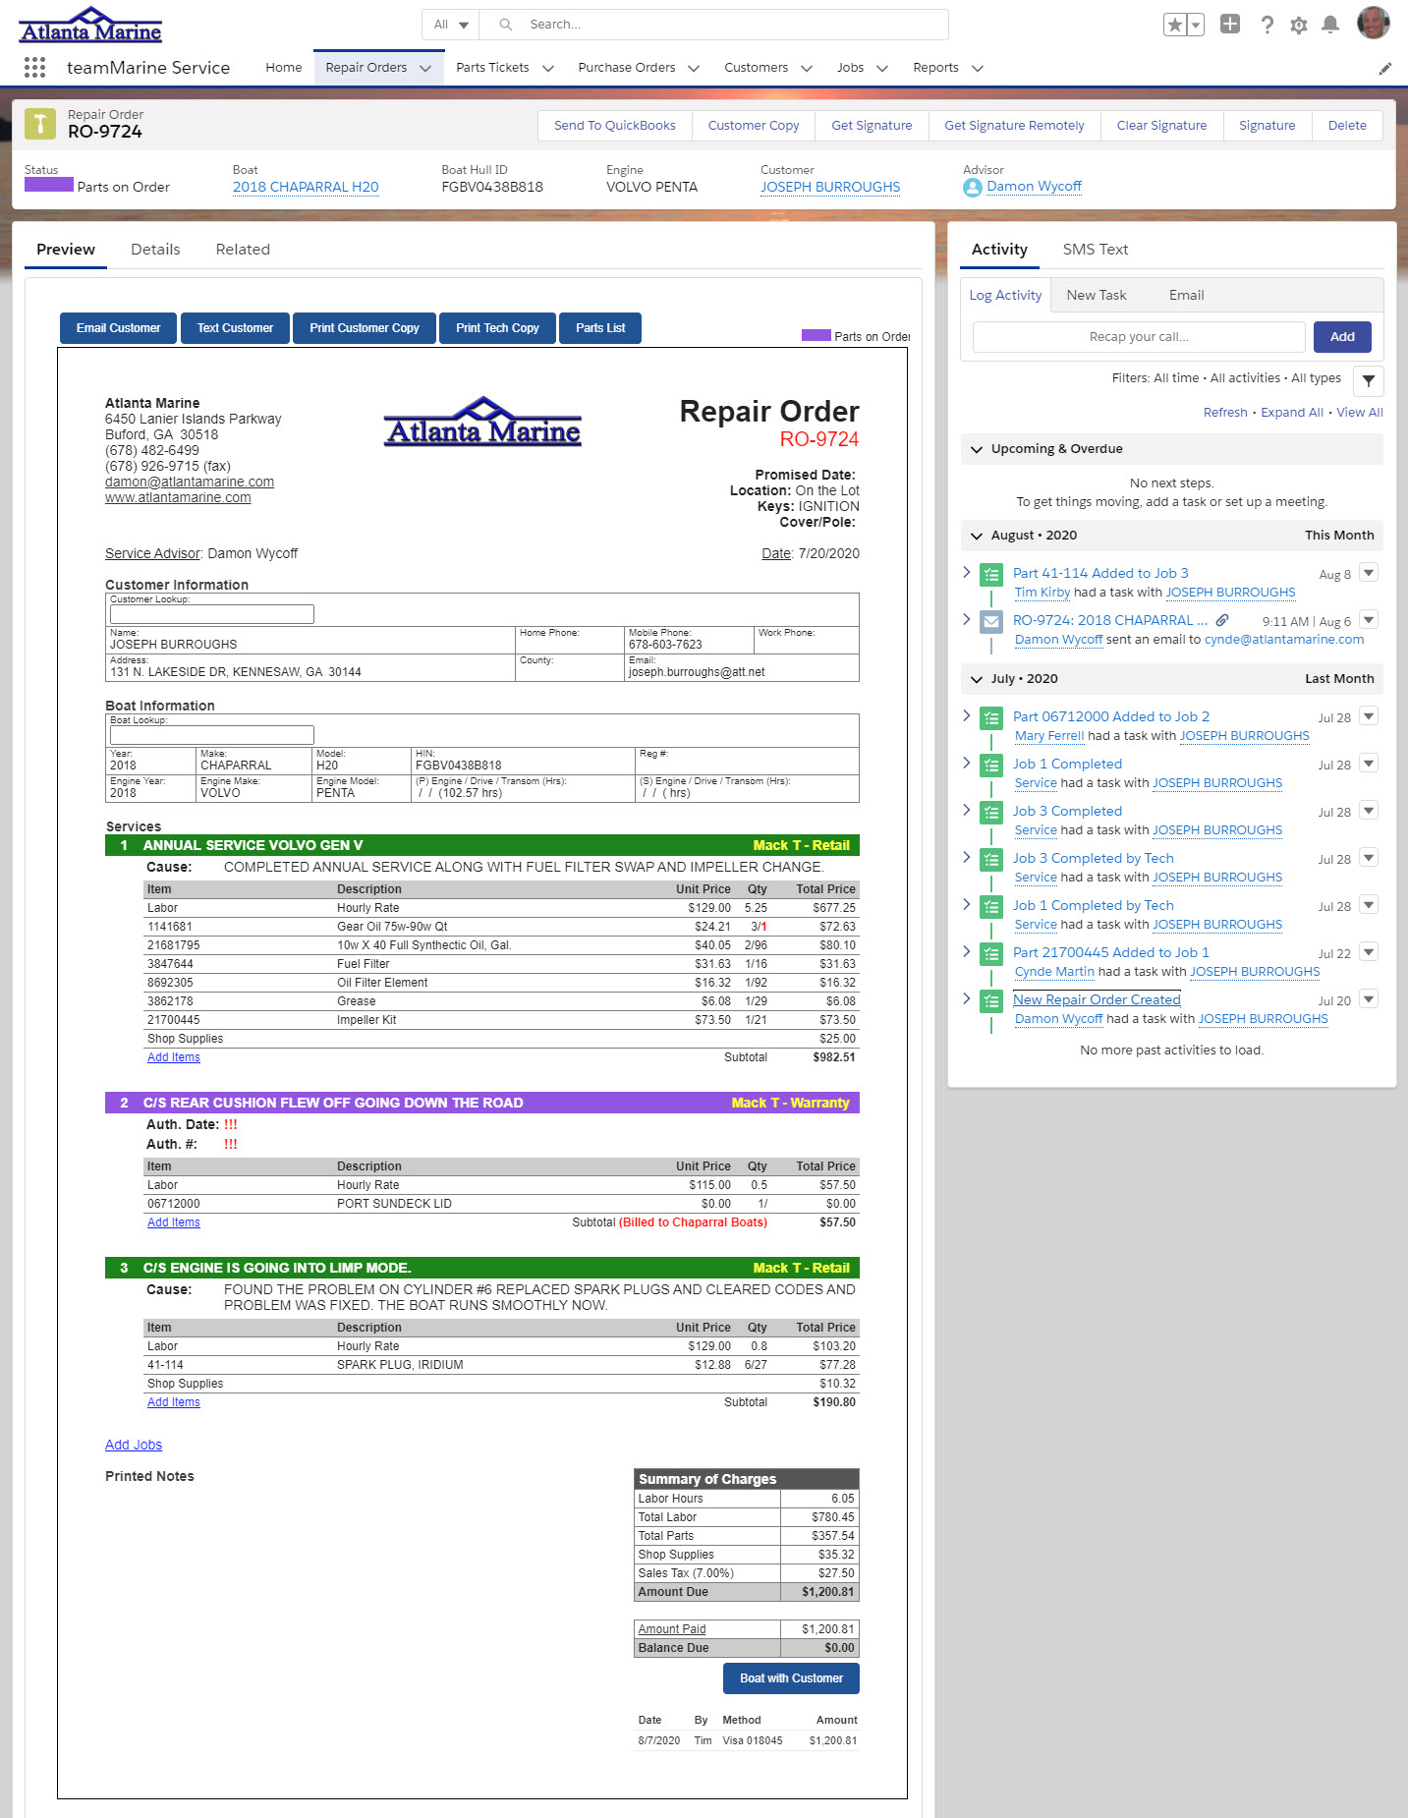
Task: Click Expand All in activity timeline
Action: pyautogui.click(x=1292, y=413)
